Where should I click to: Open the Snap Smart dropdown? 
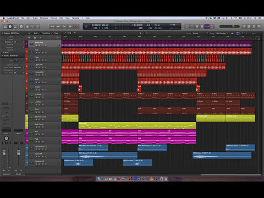200,33
